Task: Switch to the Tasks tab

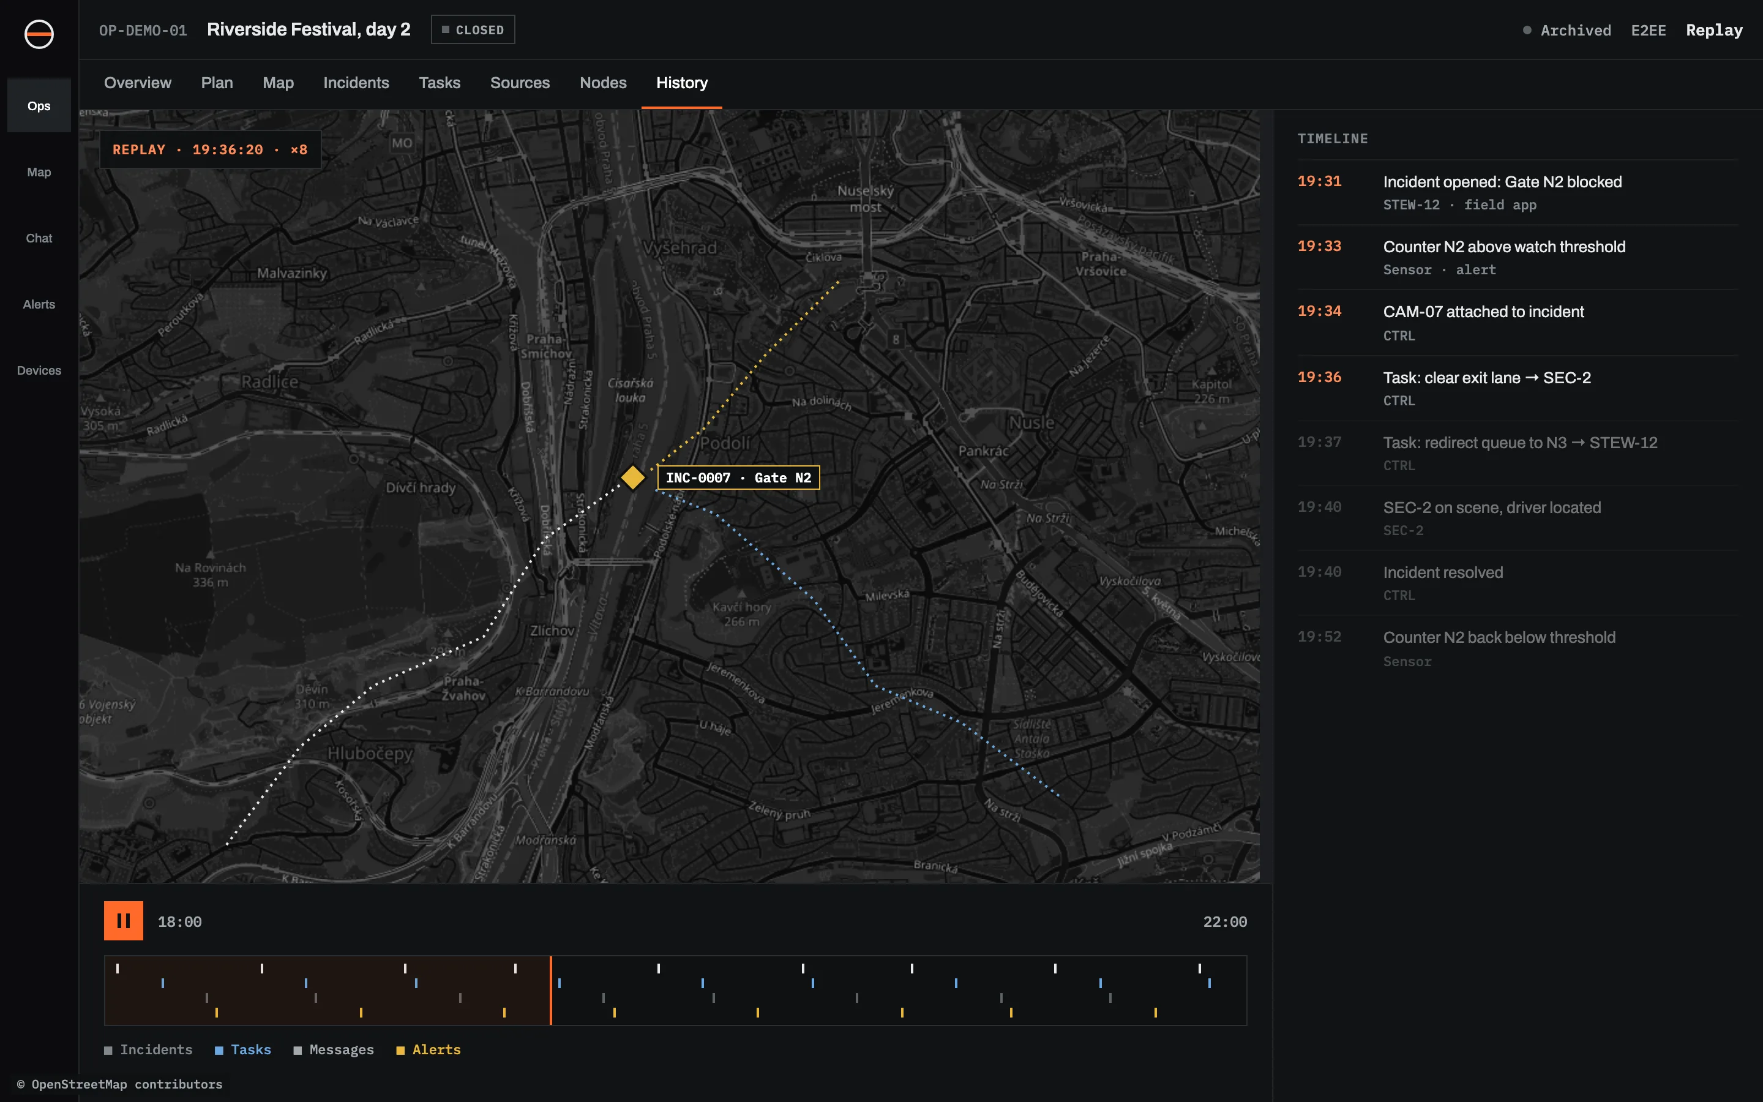Action: tap(440, 83)
